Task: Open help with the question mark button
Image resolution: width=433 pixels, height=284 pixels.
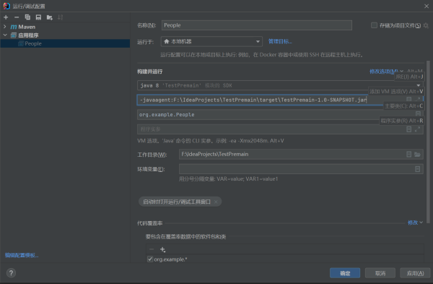Action: pyautogui.click(x=11, y=273)
